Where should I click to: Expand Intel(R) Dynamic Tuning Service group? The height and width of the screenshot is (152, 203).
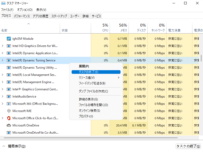coord(3,60)
